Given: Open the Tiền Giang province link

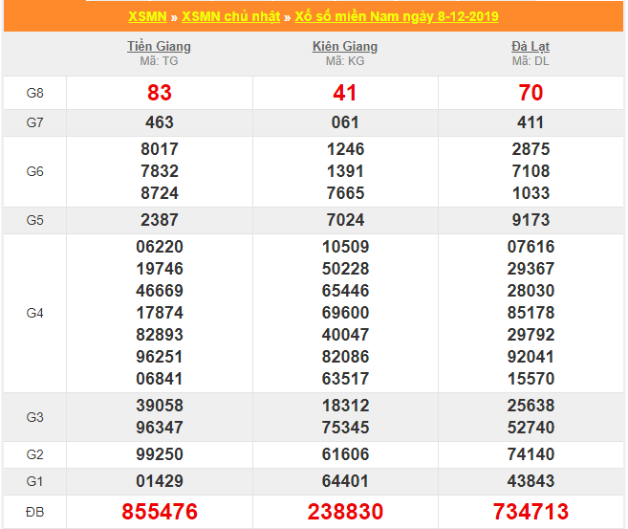Looking at the screenshot, I should point(159,46).
